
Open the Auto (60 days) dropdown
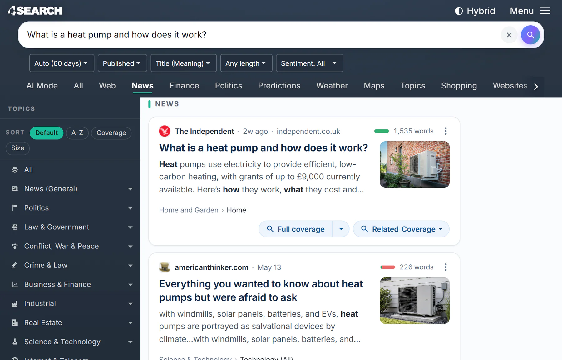(x=62, y=63)
